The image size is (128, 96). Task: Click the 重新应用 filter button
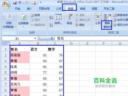pyautogui.click(x=82, y=20)
